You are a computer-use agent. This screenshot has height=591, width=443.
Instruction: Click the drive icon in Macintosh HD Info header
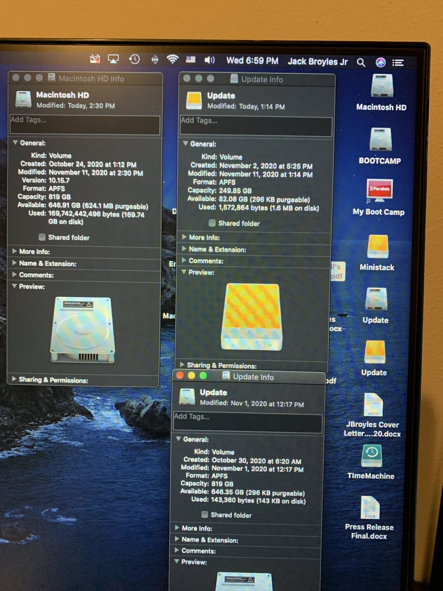pos(24,99)
